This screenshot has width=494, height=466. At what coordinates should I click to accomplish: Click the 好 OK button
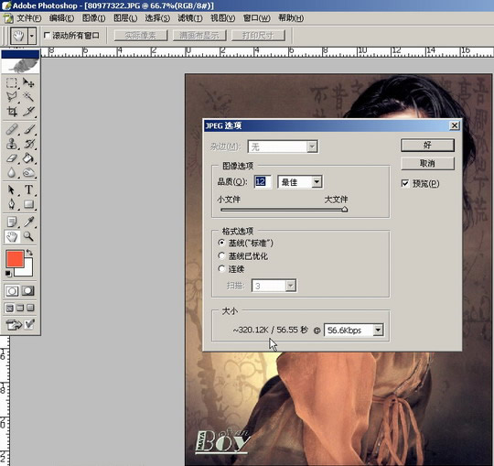pyautogui.click(x=427, y=145)
